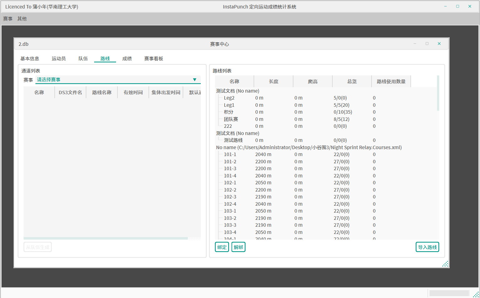Select the 测试路线 tree item
The image size is (480, 298).
point(233,140)
